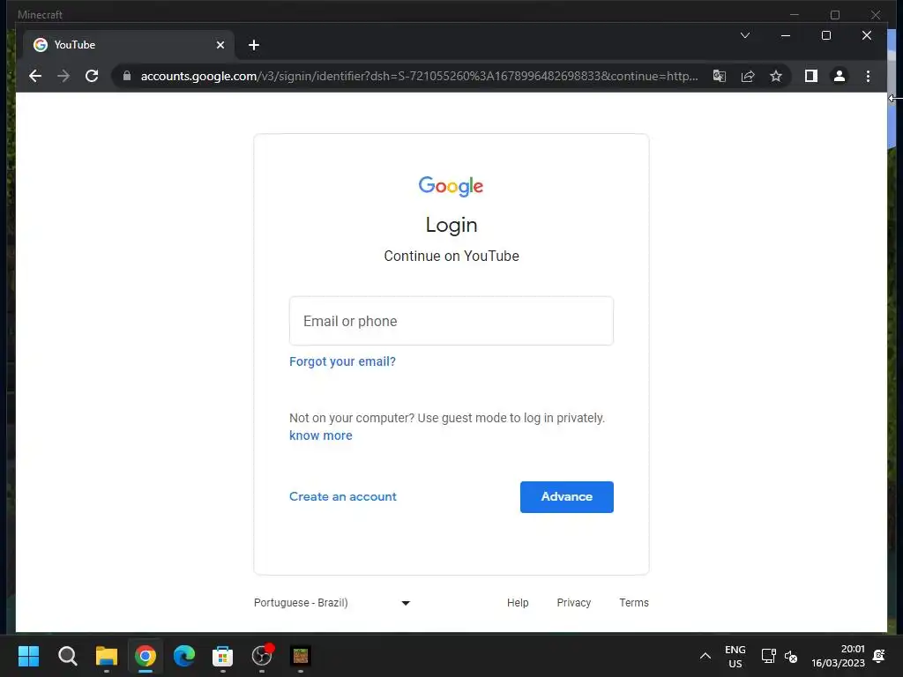
Task: Open the Chrome side panel icon
Action: (x=811, y=76)
